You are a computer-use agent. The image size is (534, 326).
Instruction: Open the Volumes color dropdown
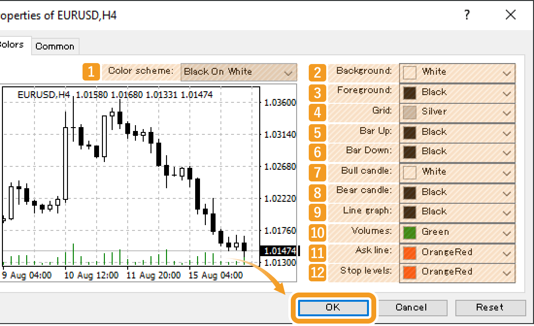(456, 232)
